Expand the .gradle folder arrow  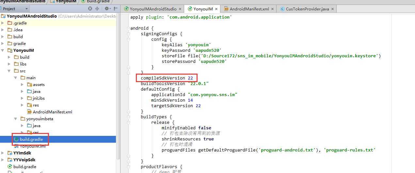pyautogui.click(x=3, y=23)
